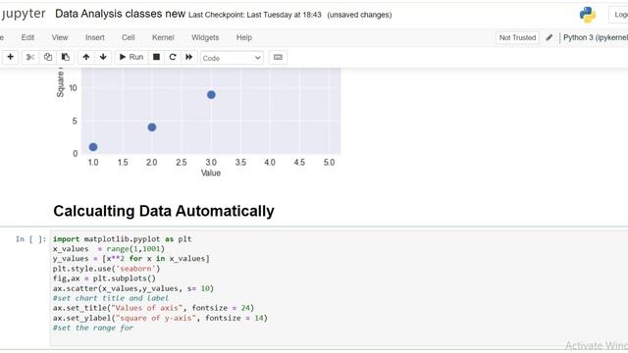628x353 pixels.
Task: Click the Value x-axis label
Action: 211,173
